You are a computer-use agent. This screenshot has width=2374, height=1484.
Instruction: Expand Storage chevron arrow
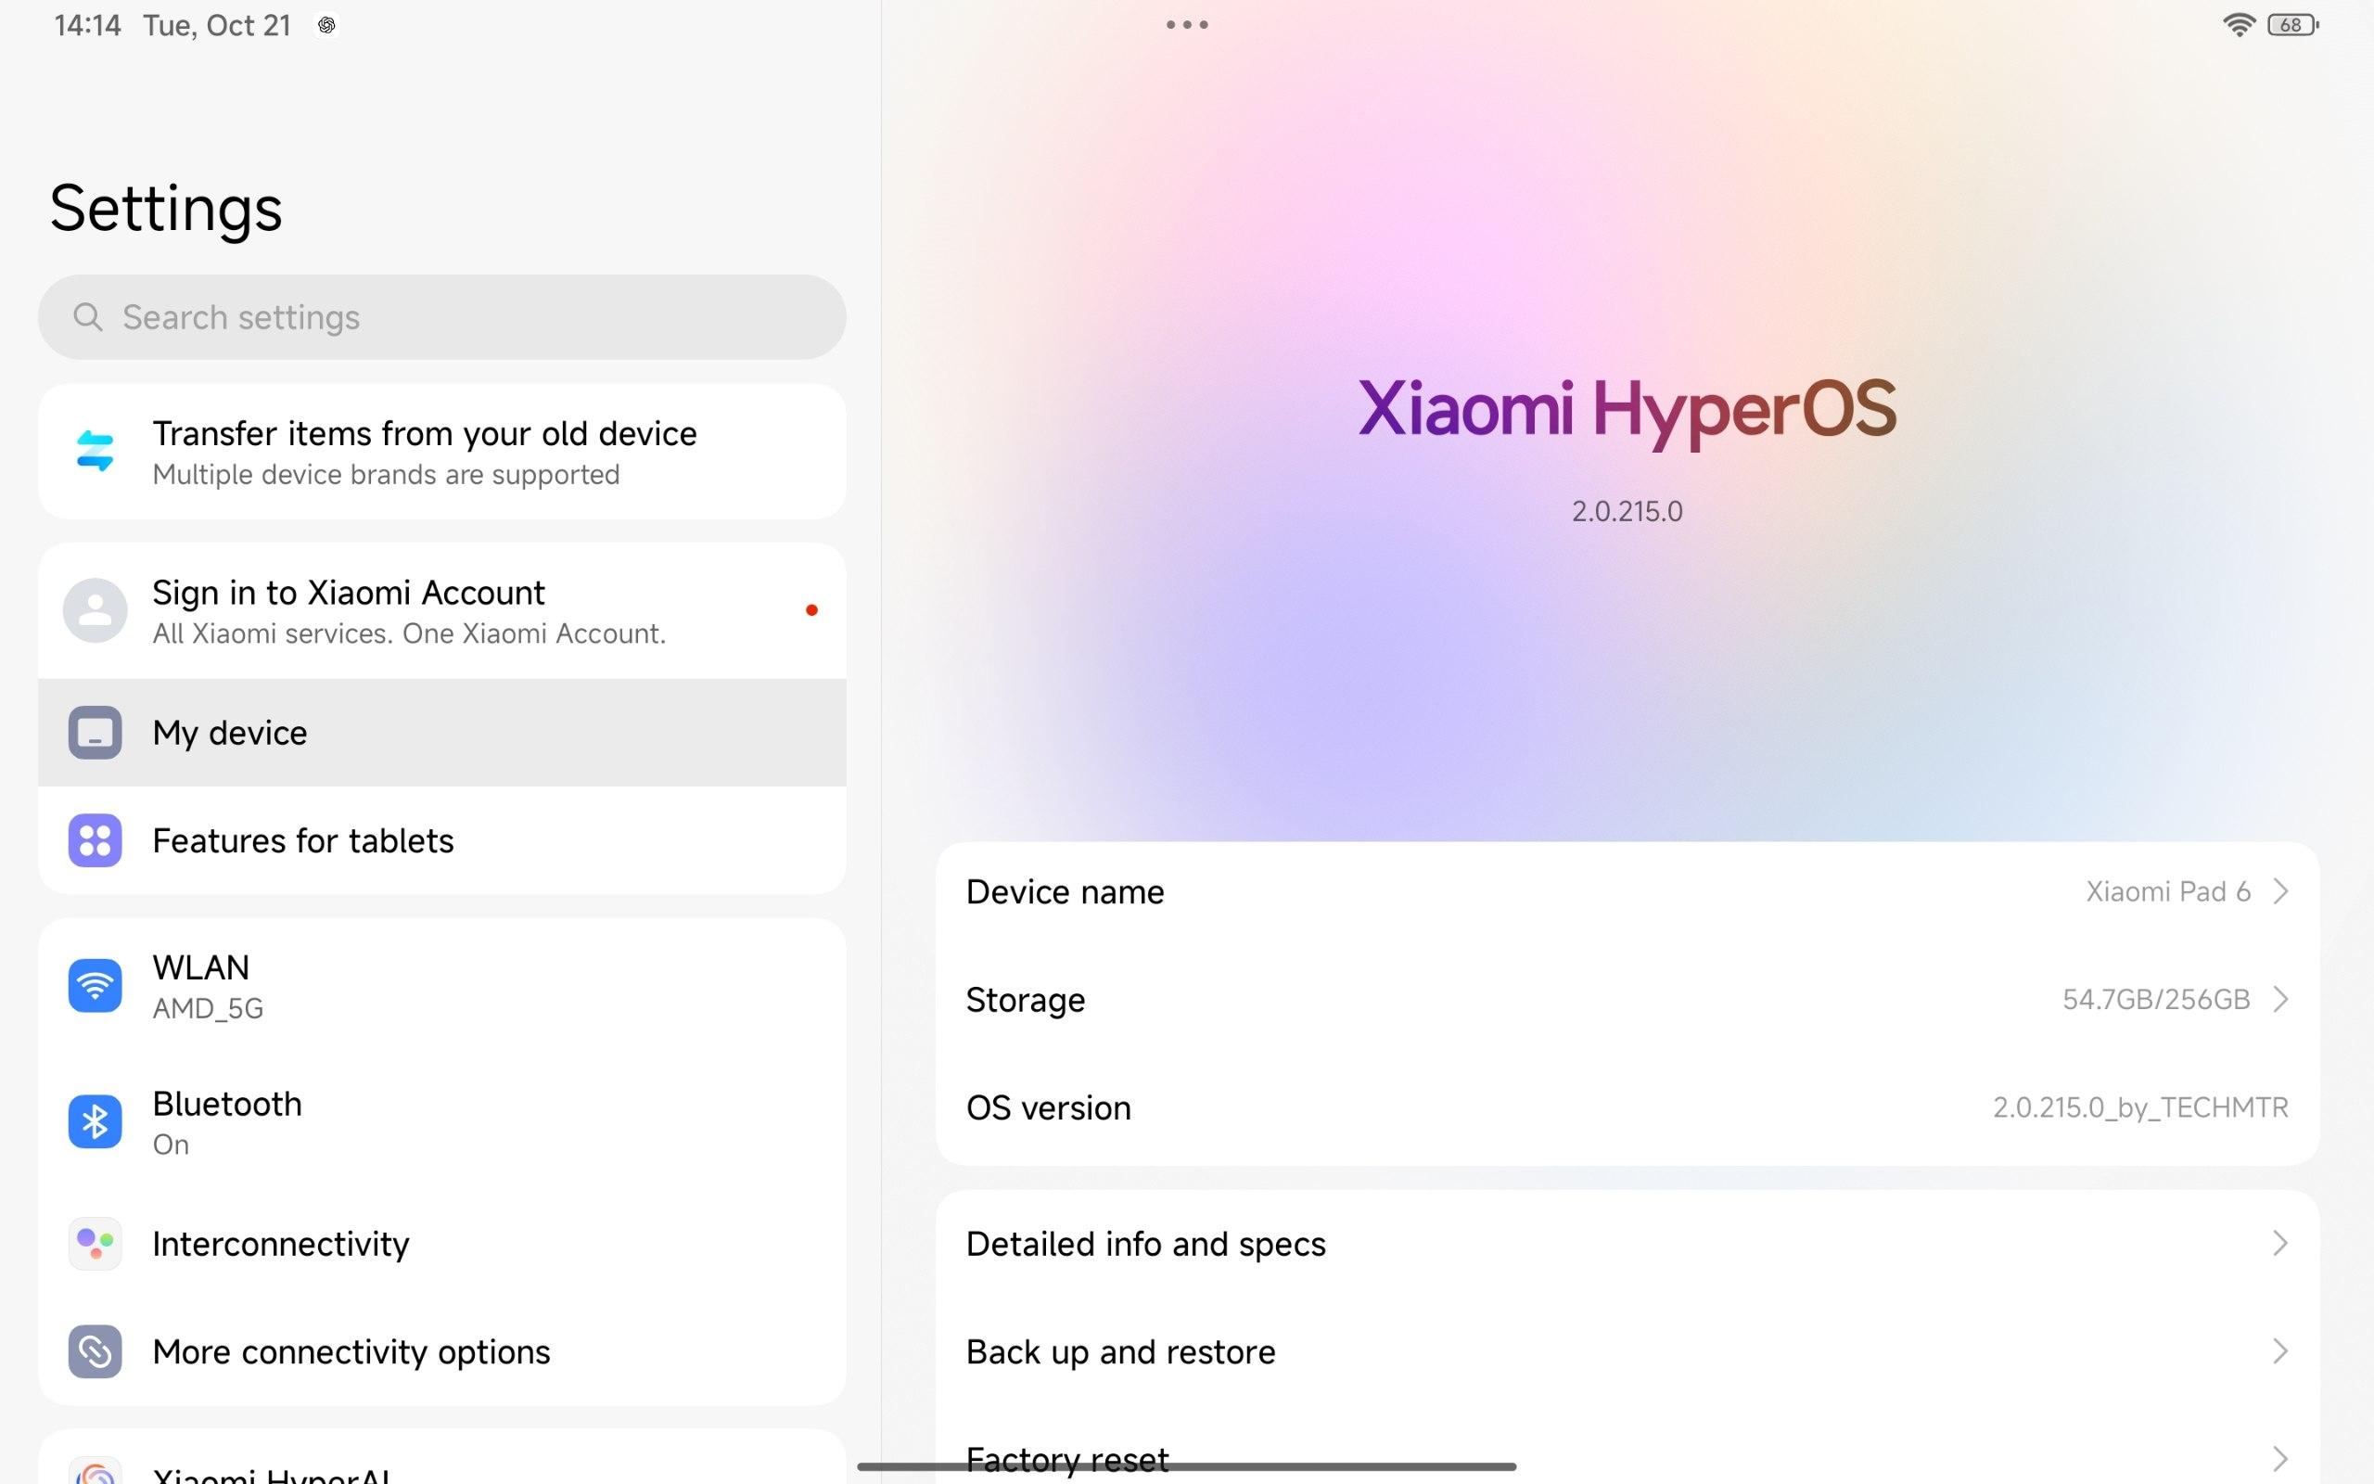click(x=2281, y=999)
